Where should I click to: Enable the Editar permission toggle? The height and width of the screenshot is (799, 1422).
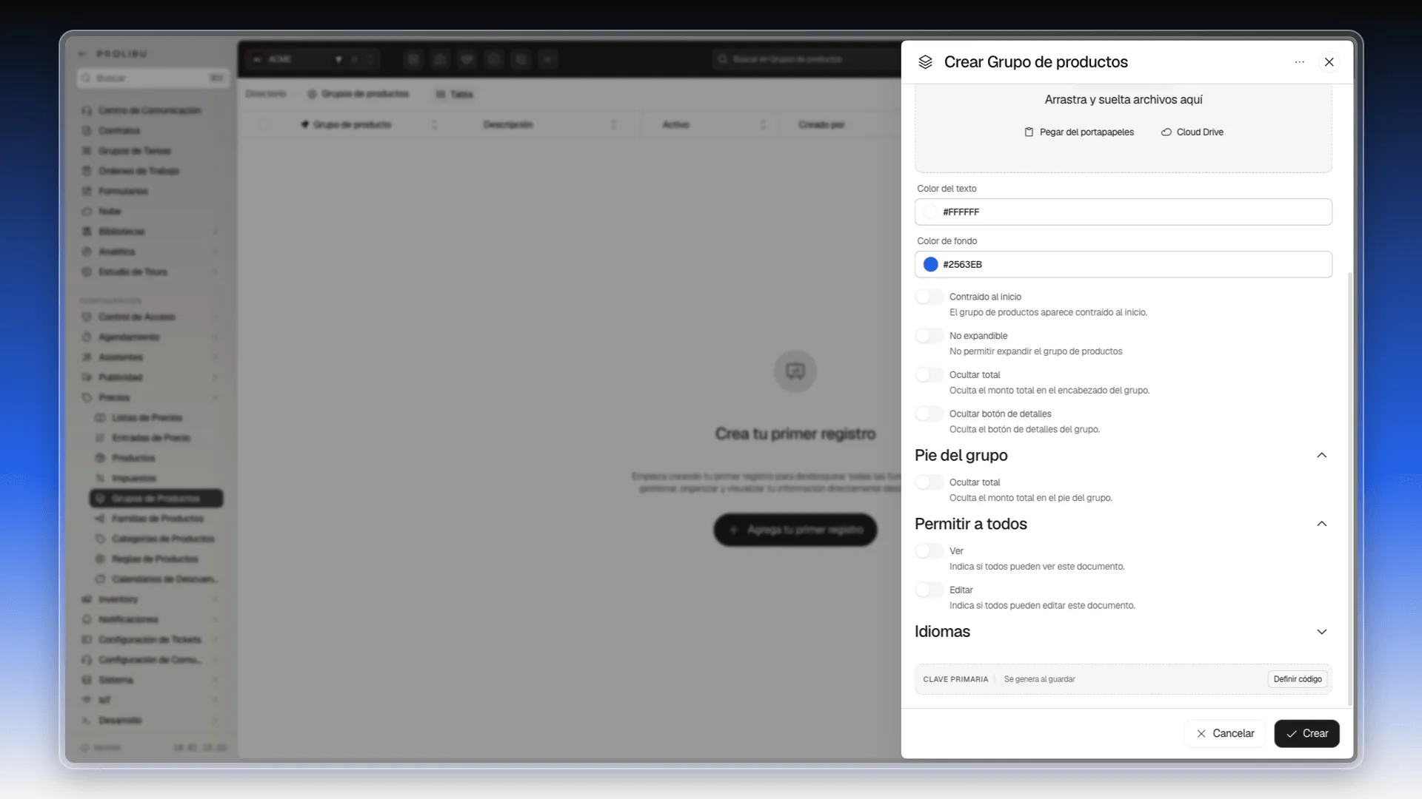click(929, 590)
